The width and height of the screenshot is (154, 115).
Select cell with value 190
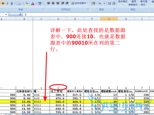(142, 95)
